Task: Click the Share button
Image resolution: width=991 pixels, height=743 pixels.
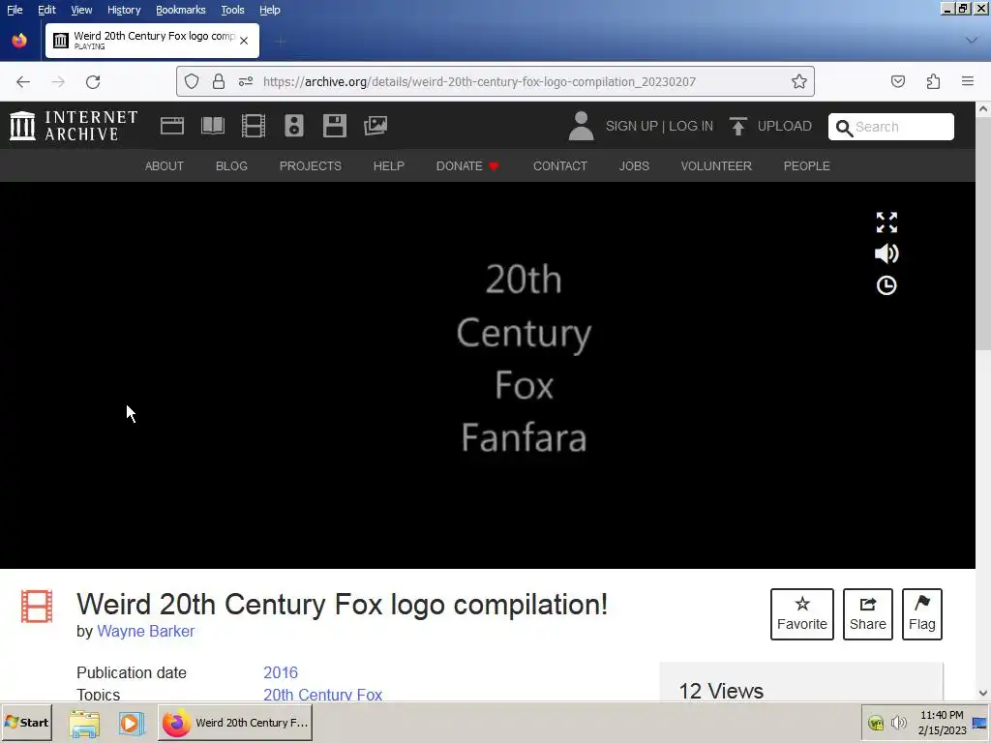Action: coord(868,614)
